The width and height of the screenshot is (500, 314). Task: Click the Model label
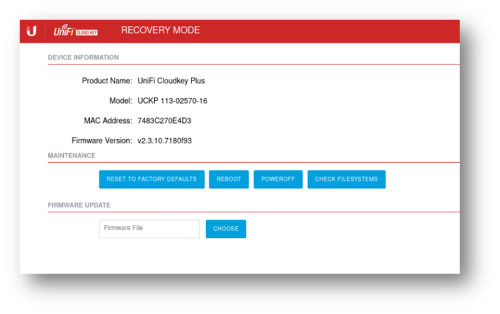click(x=120, y=101)
